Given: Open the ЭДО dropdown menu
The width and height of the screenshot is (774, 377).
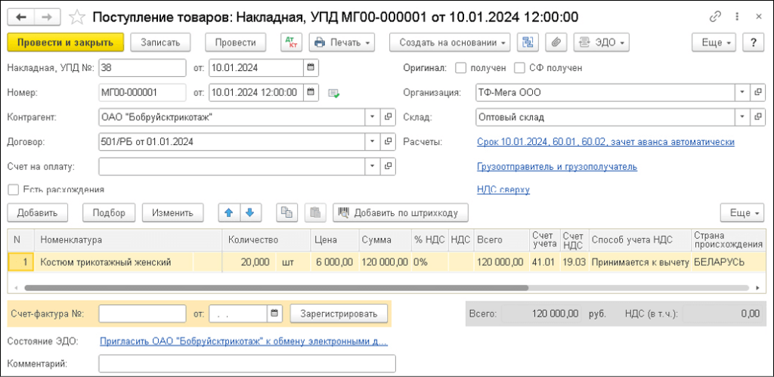Looking at the screenshot, I should (601, 42).
